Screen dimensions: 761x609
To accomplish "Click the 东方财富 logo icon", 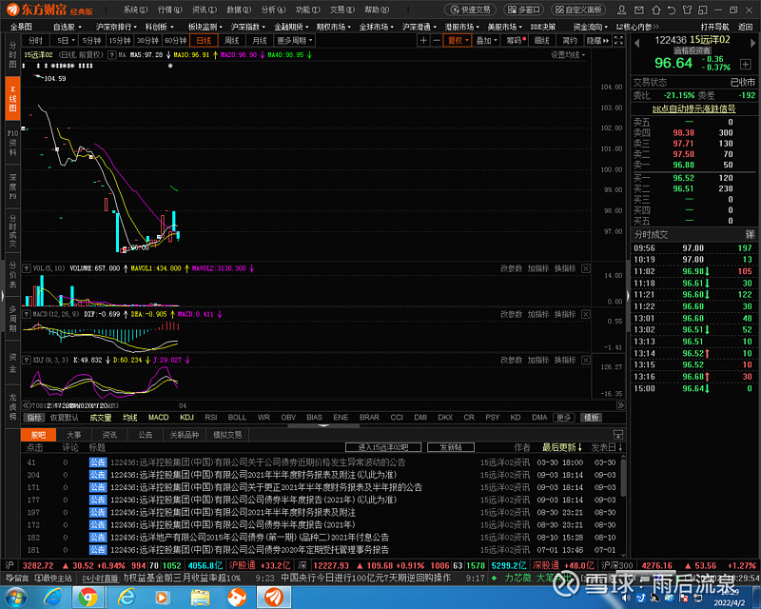I will point(13,10).
